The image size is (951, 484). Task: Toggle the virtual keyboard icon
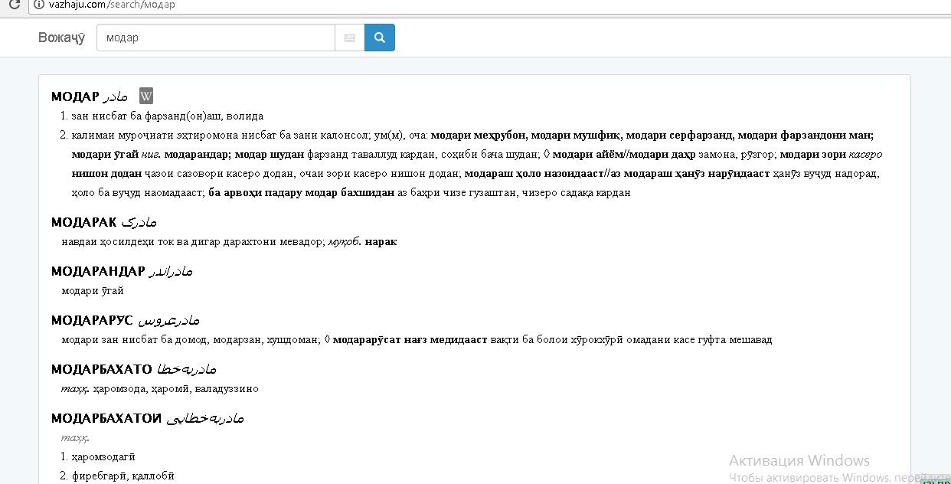(350, 38)
